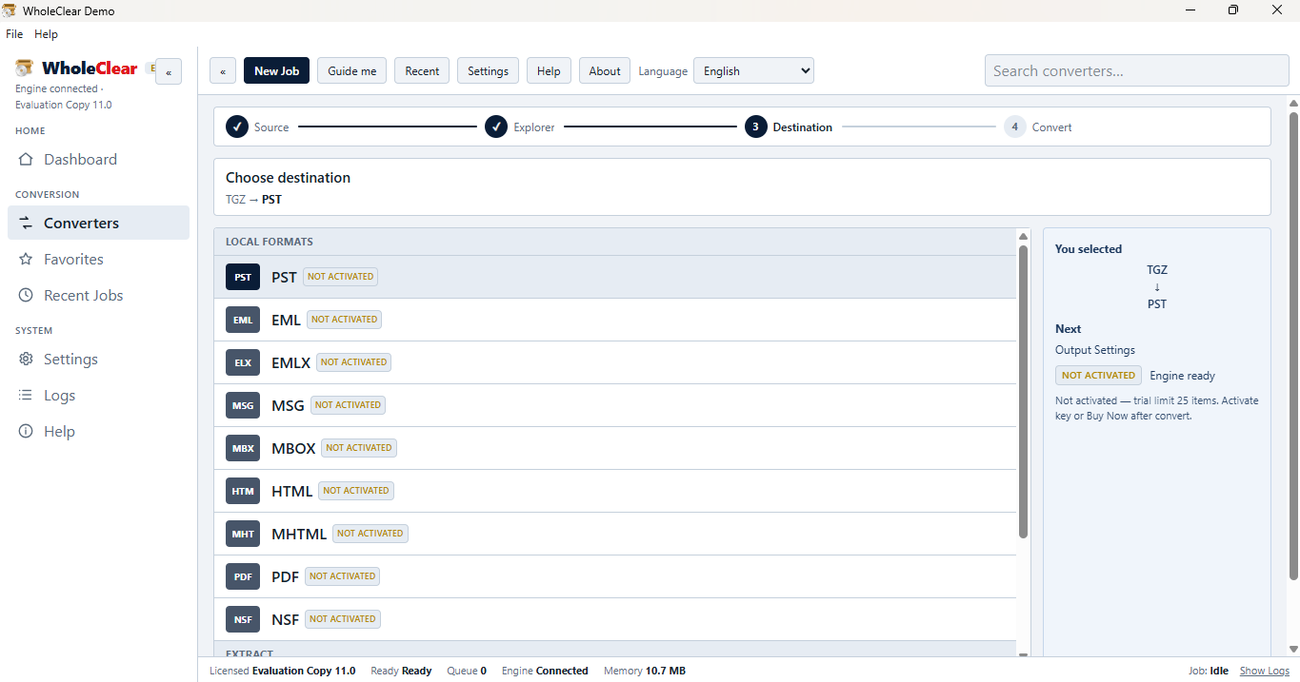1300x682 pixels.
Task: Click the Show Logs link
Action: 1265,671
